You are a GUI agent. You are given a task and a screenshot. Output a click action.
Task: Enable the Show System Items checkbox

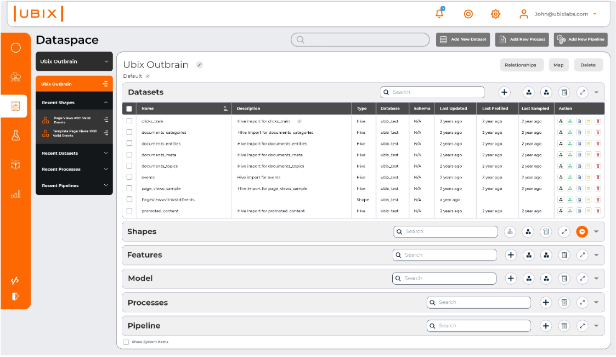click(126, 342)
